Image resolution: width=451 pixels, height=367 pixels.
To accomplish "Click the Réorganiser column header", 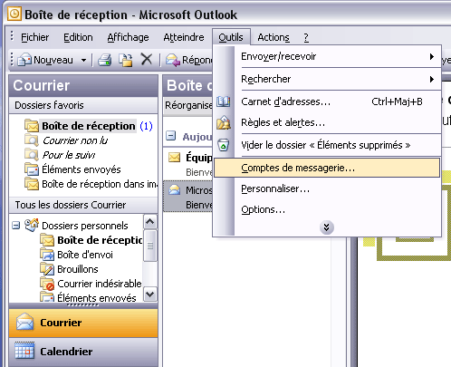I will click(x=188, y=105).
